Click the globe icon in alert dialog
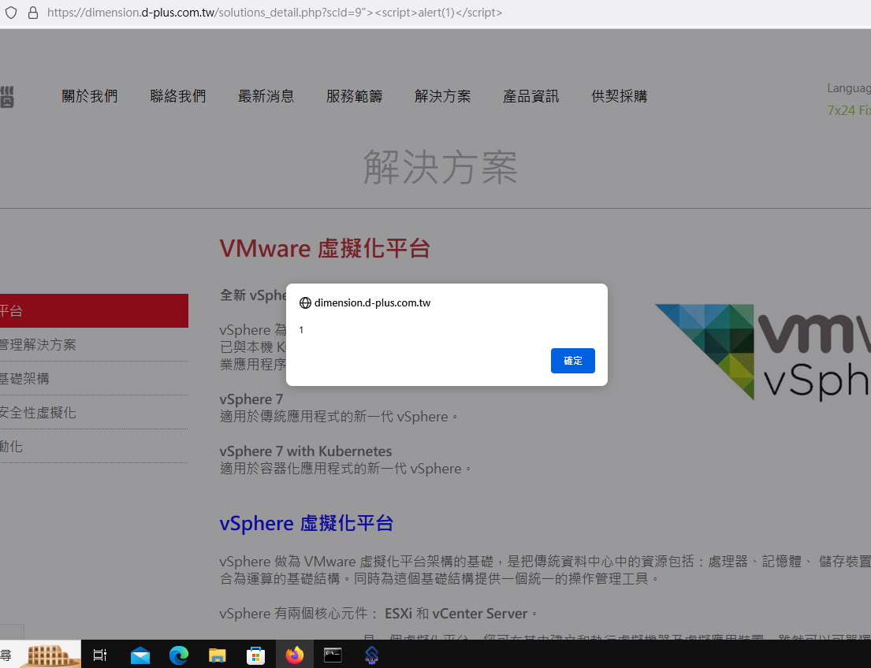Image resolution: width=871 pixels, height=668 pixels. pos(306,302)
